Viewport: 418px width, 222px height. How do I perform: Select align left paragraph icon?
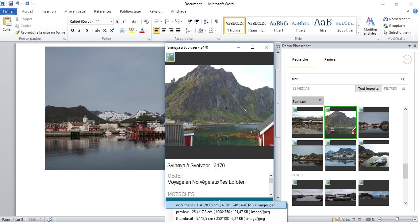156,30
